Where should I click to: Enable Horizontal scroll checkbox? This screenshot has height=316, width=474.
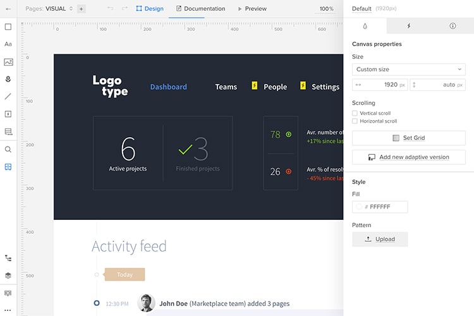[x=355, y=121]
